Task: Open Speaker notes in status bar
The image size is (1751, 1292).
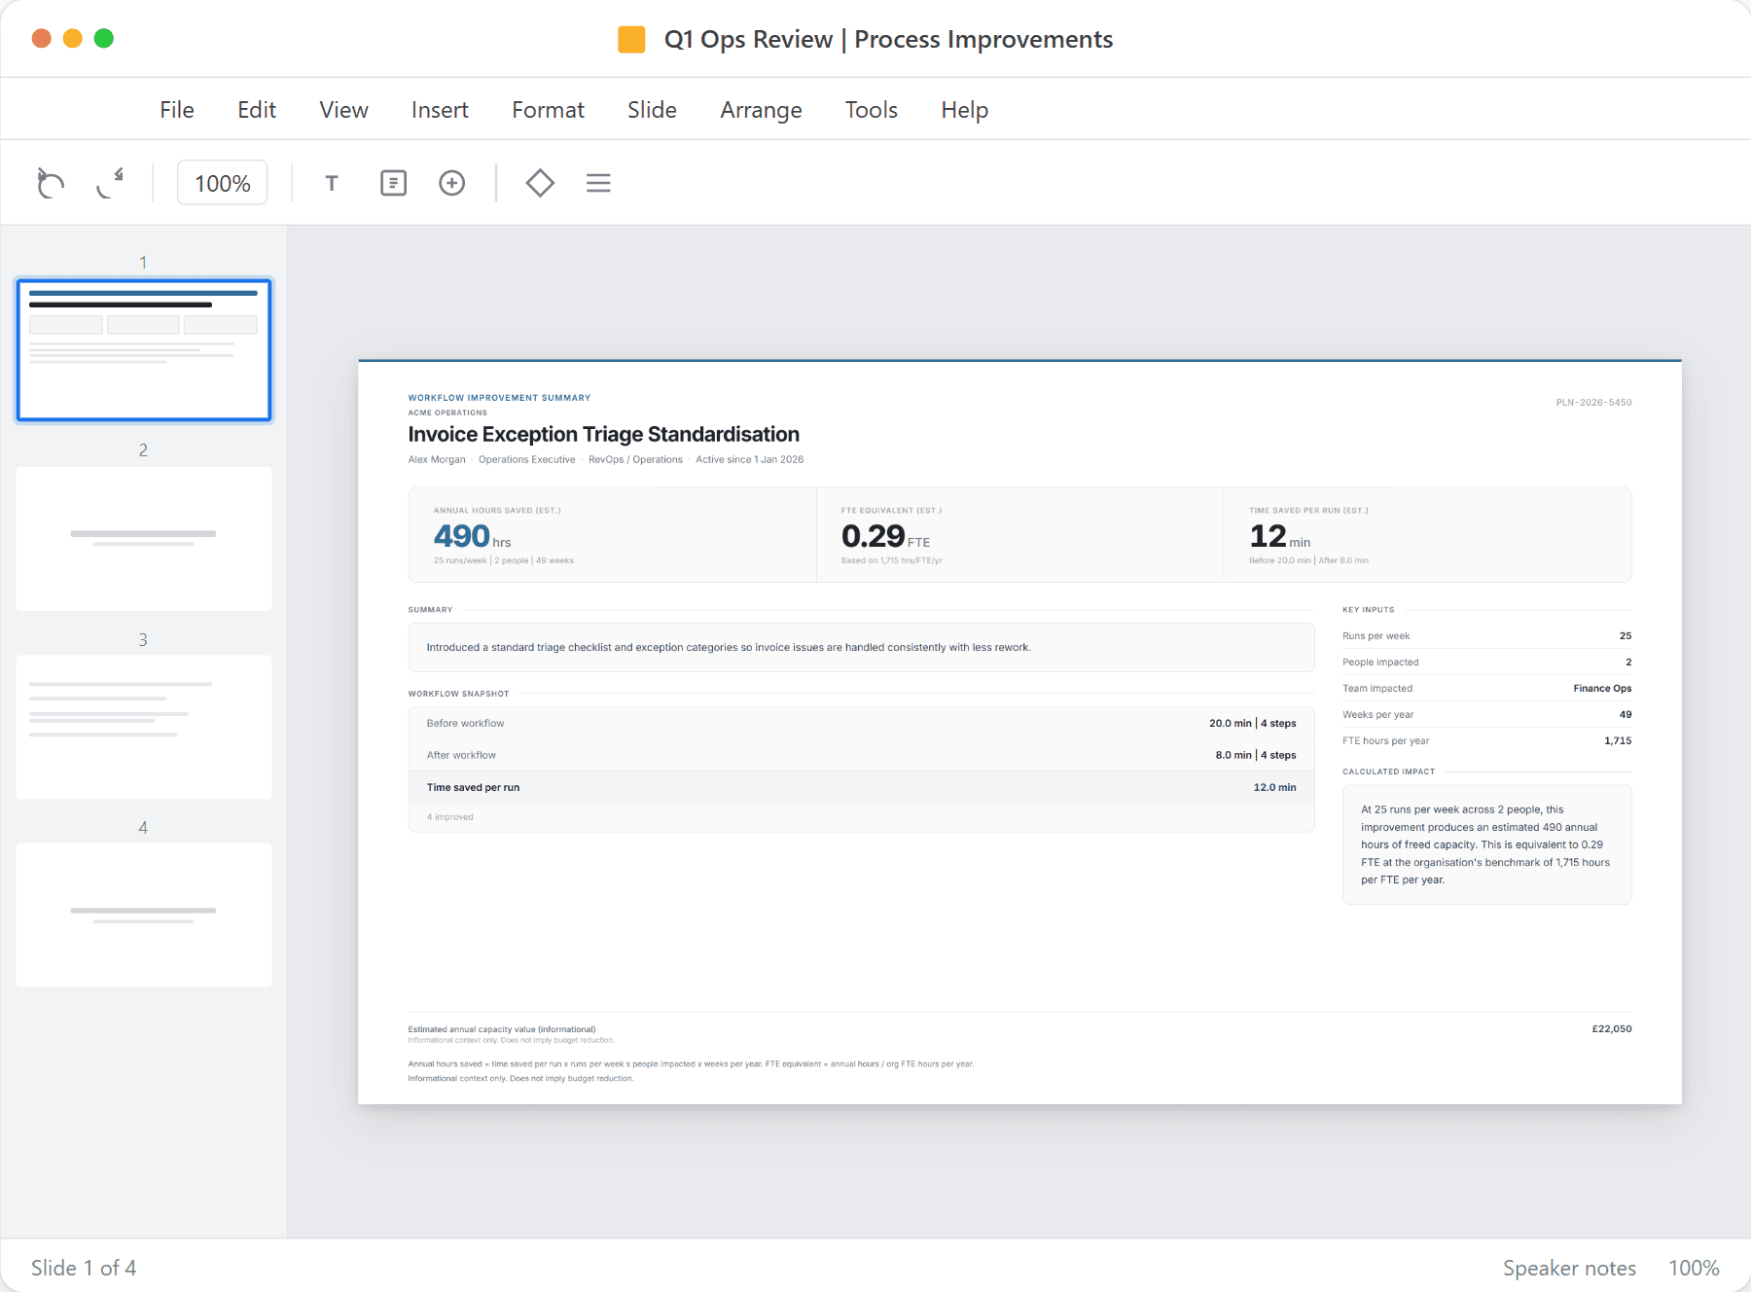Action: pyautogui.click(x=1568, y=1268)
